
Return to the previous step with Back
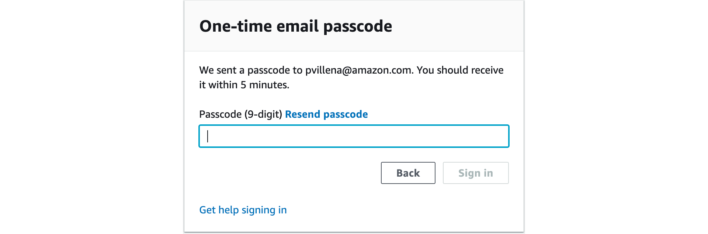coord(408,173)
